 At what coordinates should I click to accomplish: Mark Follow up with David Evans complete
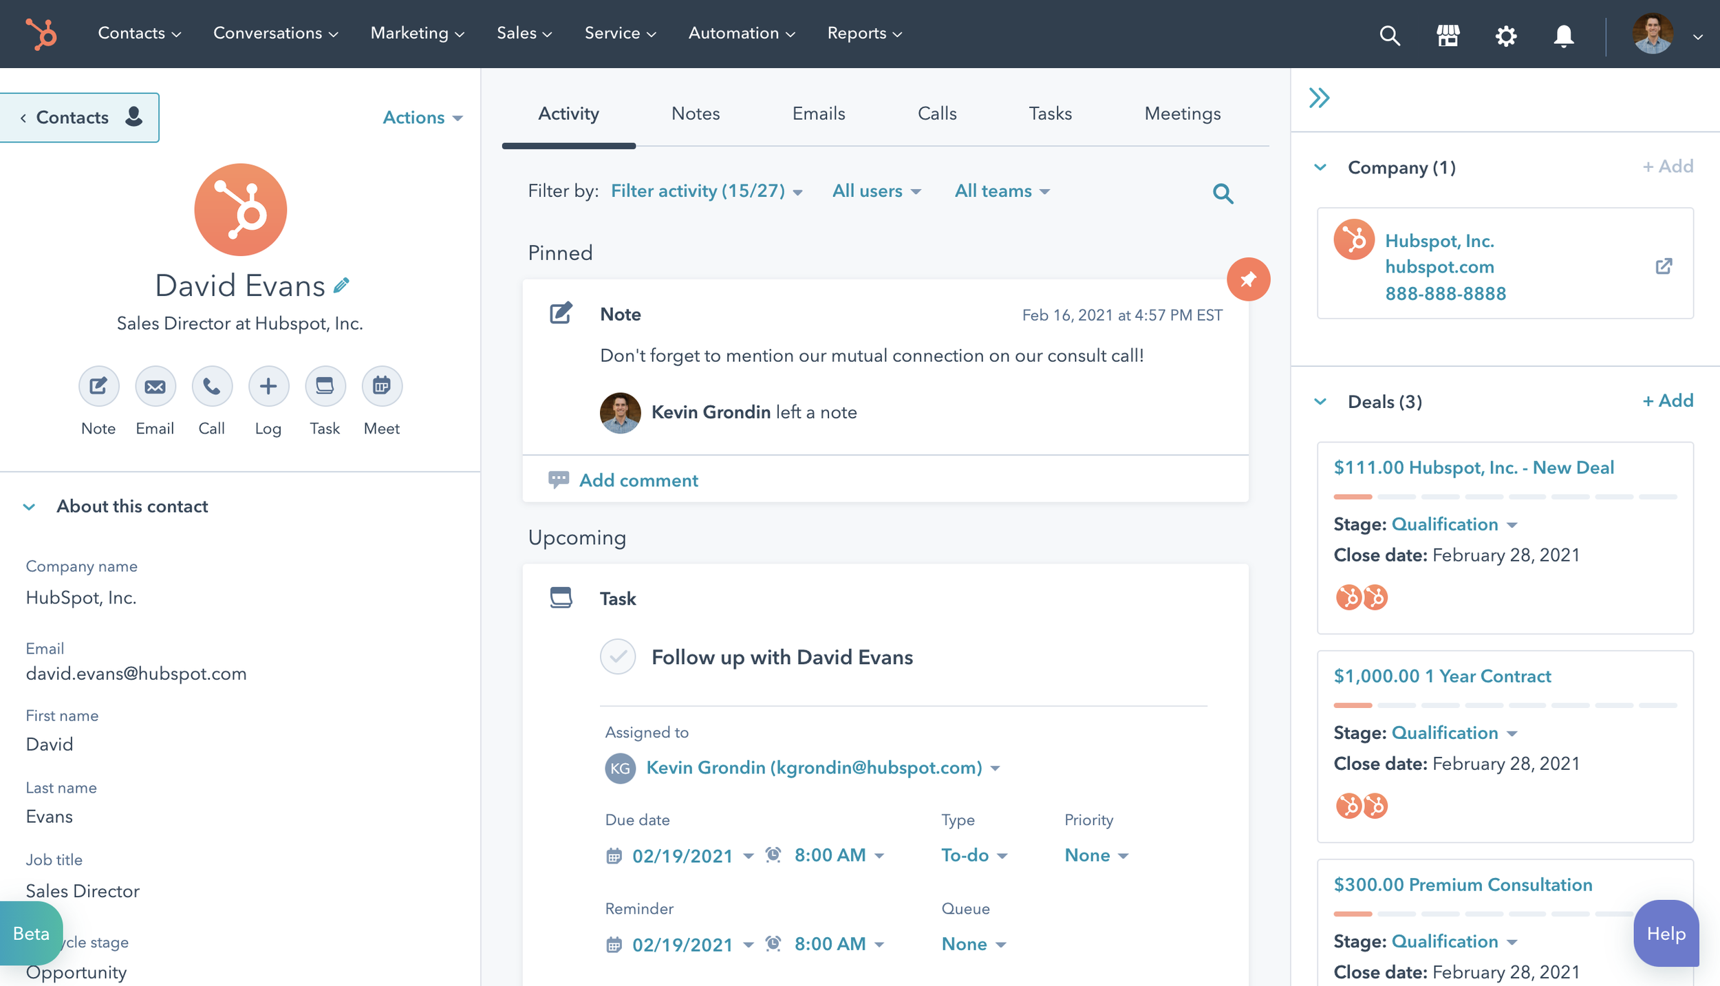coord(618,656)
